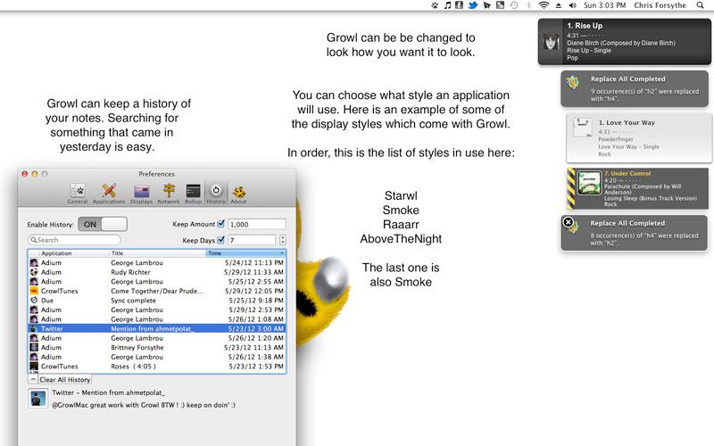This screenshot has height=446, width=714.
Task: Open the Rollup preferences pane
Action: coord(193,194)
